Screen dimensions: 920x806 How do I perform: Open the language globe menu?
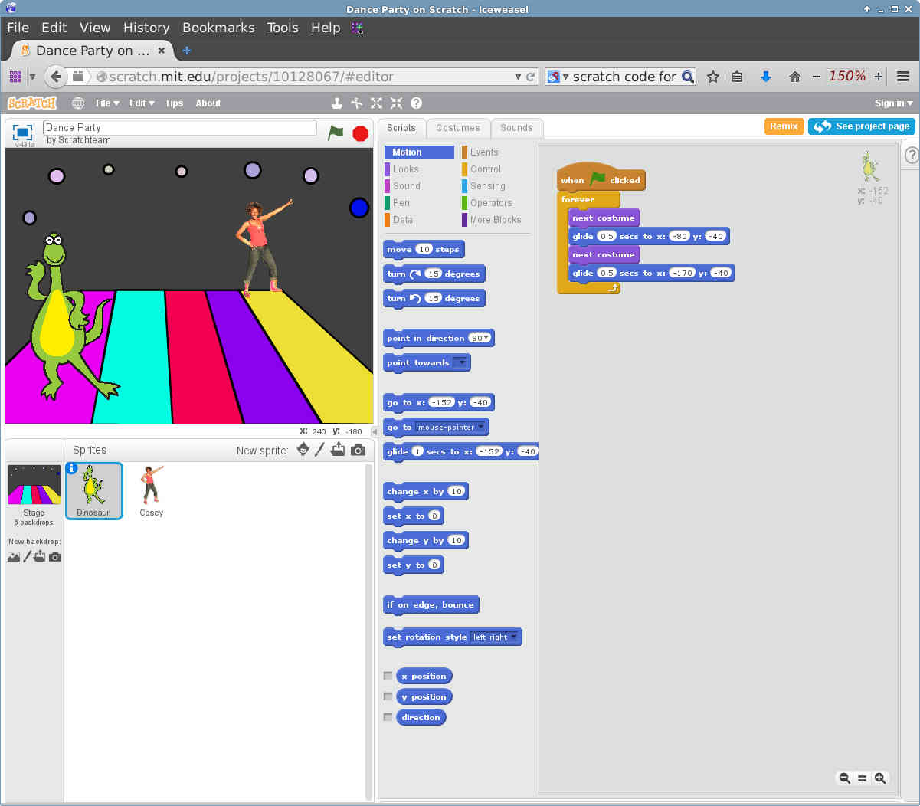(78, 103)
